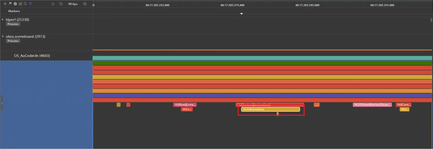Click the teal OS_AuCodecIn track bar
This screenshot has width=433, height=149.
point(262,58)
